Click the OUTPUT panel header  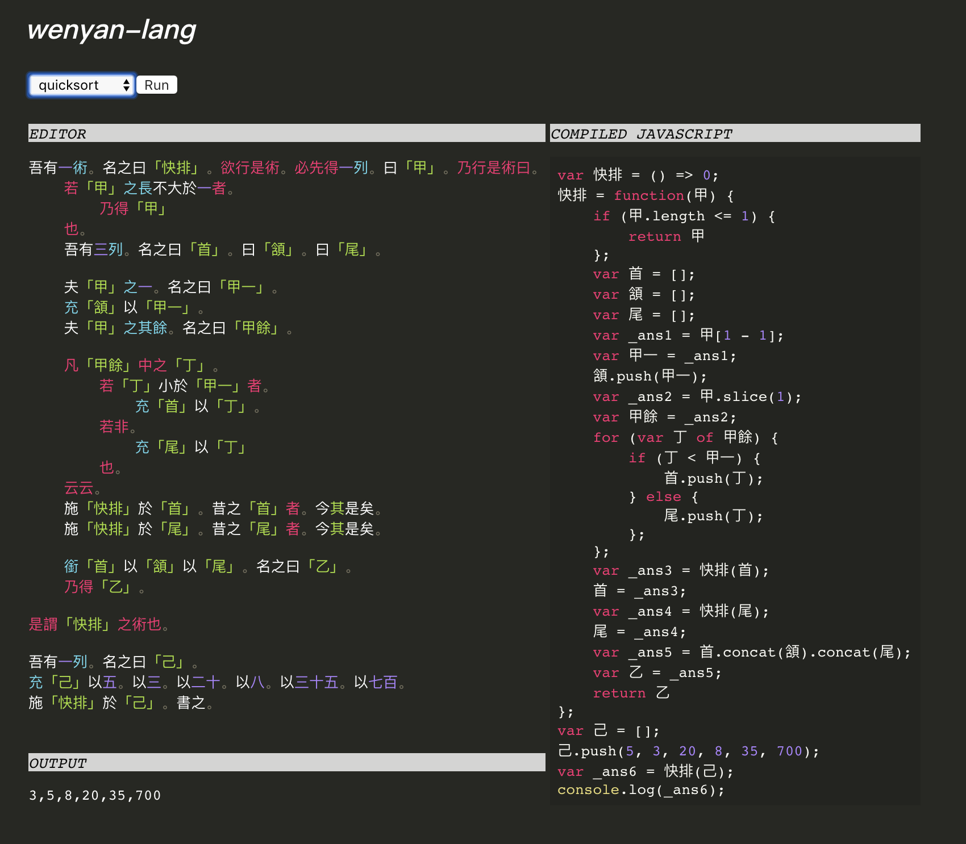tap(286, 763)
